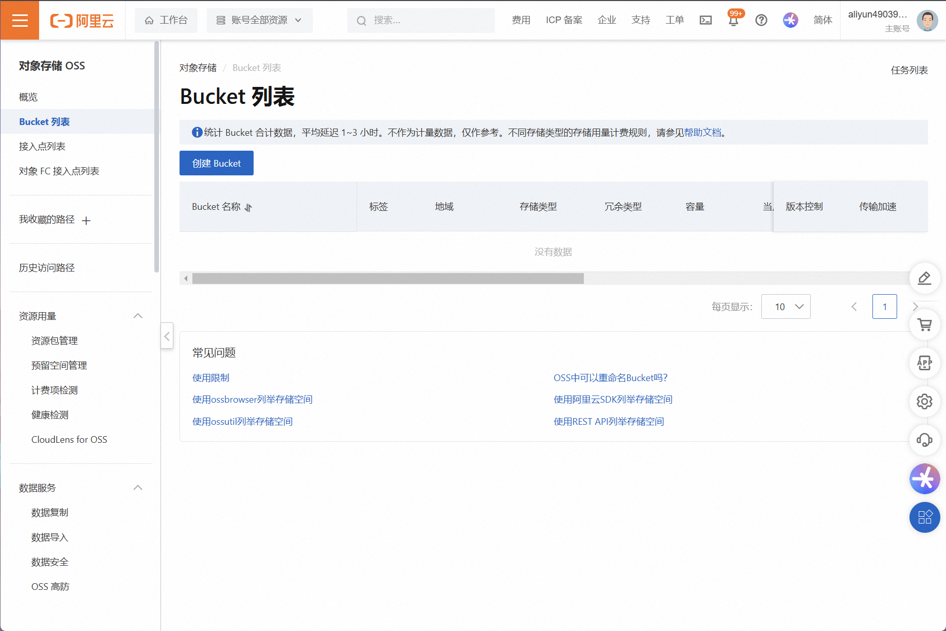Open the 使用限制 FAQ link
This screenshot has width=946, height=631.
(x=211, y=377)
